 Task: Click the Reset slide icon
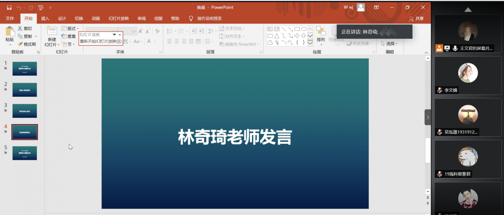[64, 37]
